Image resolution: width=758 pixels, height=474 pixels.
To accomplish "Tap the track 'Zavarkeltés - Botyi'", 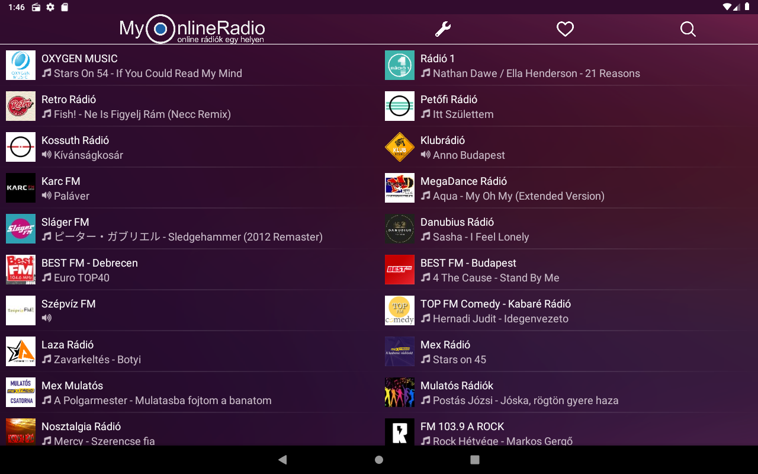I will 97,360.
